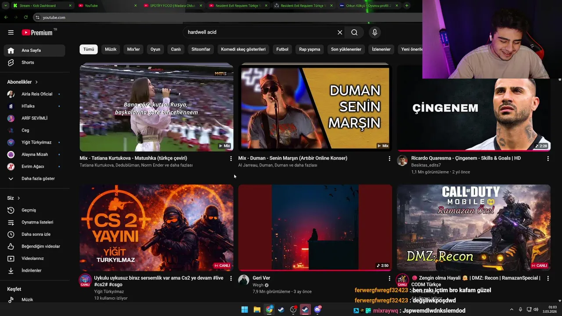Select the Mix'ler filter chip
The height and width of the screenshot is (316, 562).
coord(133,49)
